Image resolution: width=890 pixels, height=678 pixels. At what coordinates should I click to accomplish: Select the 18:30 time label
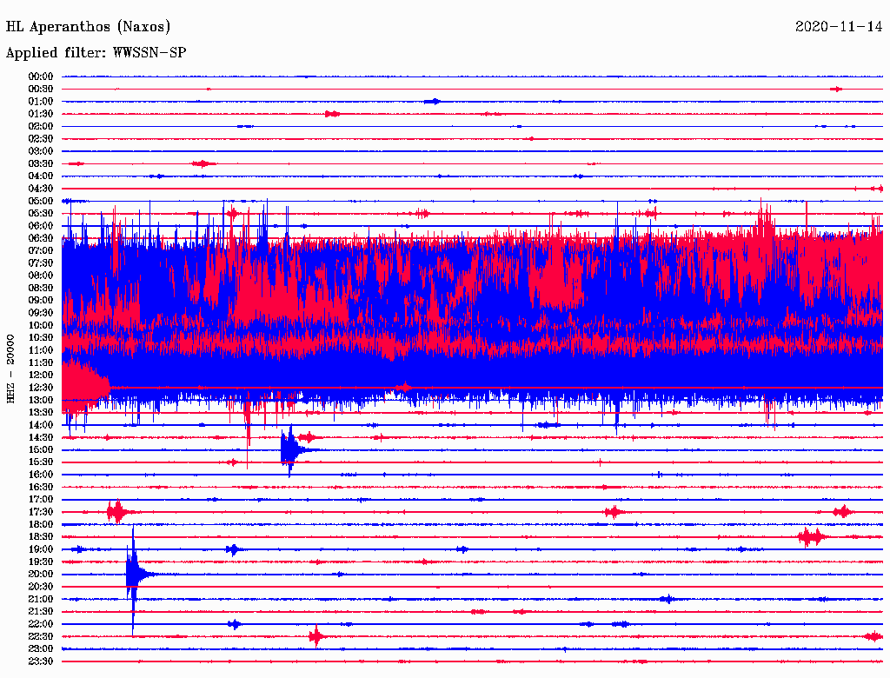coord(41,537)
